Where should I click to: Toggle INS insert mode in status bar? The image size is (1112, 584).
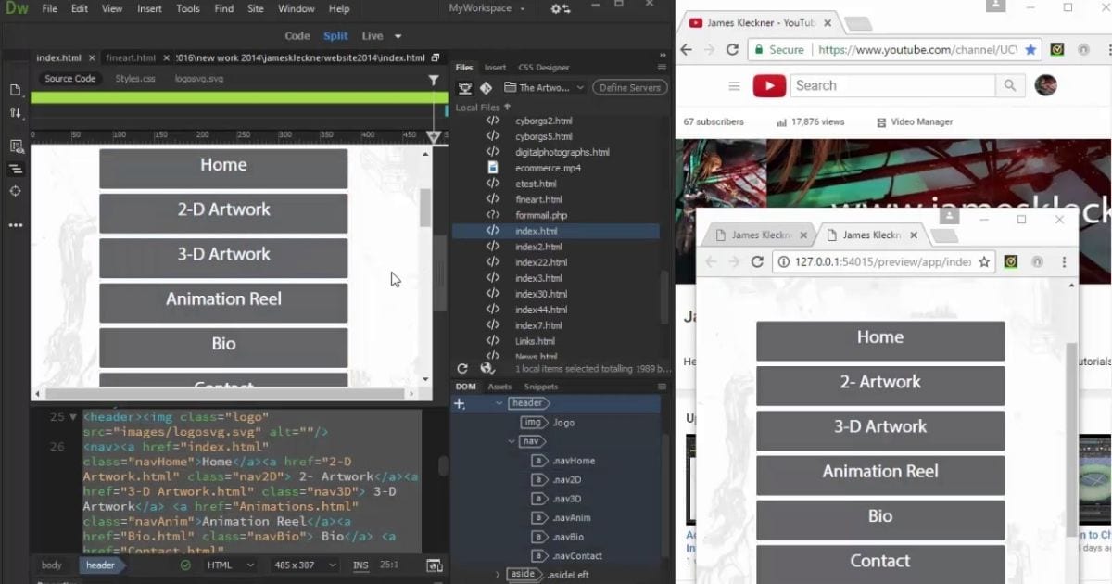[x=360, y=565]
